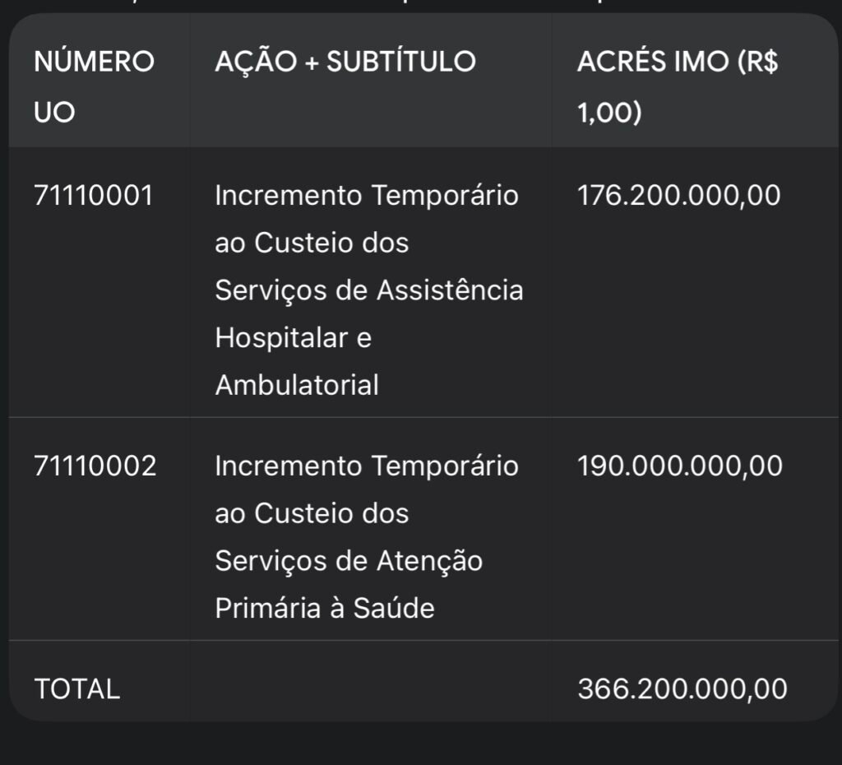Select the AÇÃO + SUBTÍTULO column header
The height and width of the screenshot is (765, 842).
click(x=345, y=62)
